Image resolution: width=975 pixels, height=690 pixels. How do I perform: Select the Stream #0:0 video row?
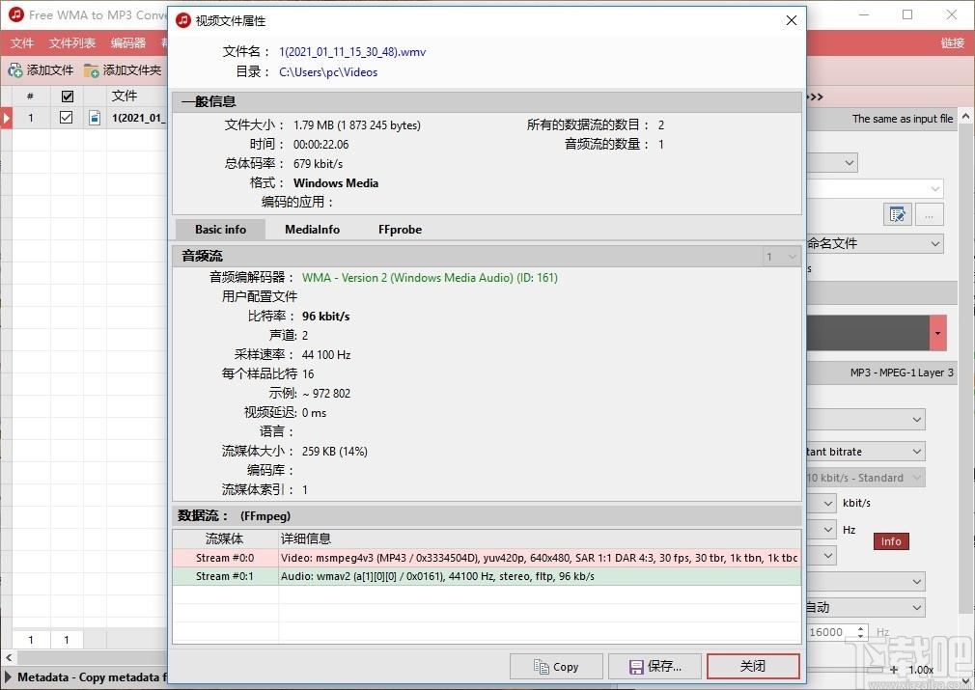click(x=487, y=558)
